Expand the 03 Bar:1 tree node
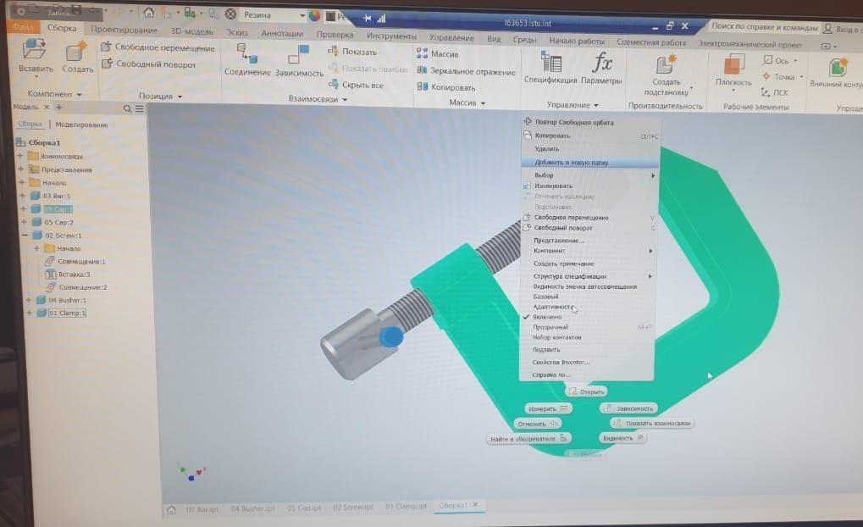 pos(23,196)
